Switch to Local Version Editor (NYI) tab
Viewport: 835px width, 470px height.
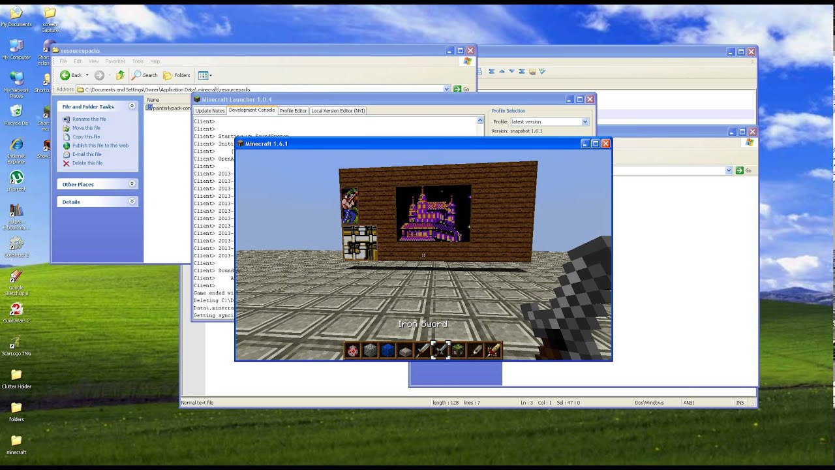point(338,111)
